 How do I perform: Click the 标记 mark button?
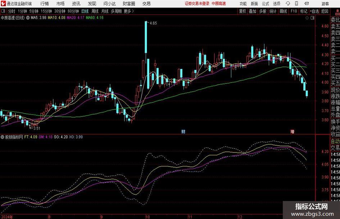tap(304, 11)
